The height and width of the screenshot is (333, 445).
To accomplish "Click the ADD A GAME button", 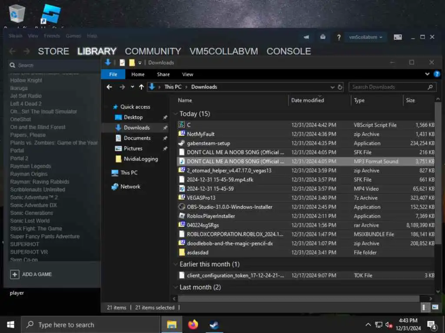I will coord(31,274).
